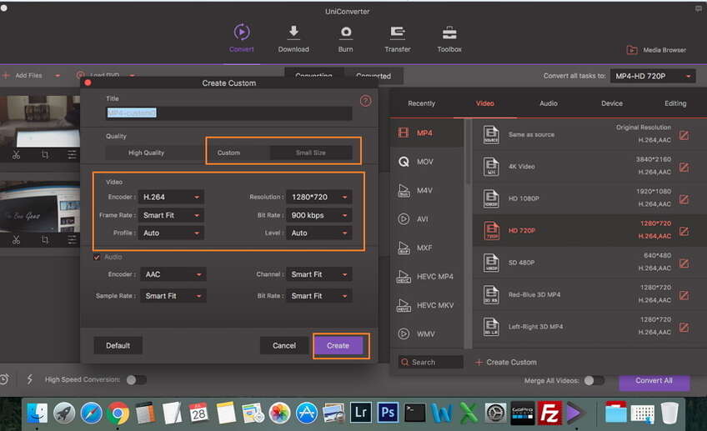Image resolution: width=707 pixels, height=431 pixels.
Task: Select Small Size quality option
Action: [311, 153]
